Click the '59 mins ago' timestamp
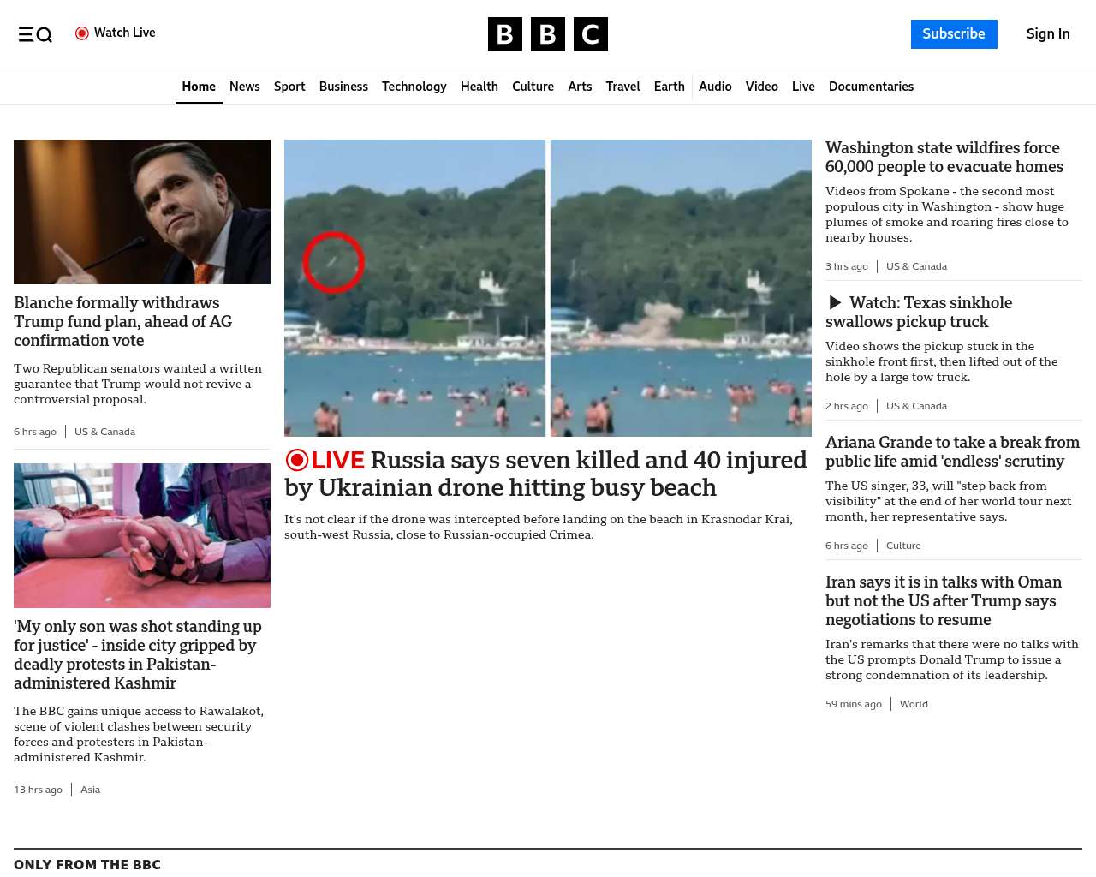The width and height of the screenshot is (1096, 877). point(854,704)
